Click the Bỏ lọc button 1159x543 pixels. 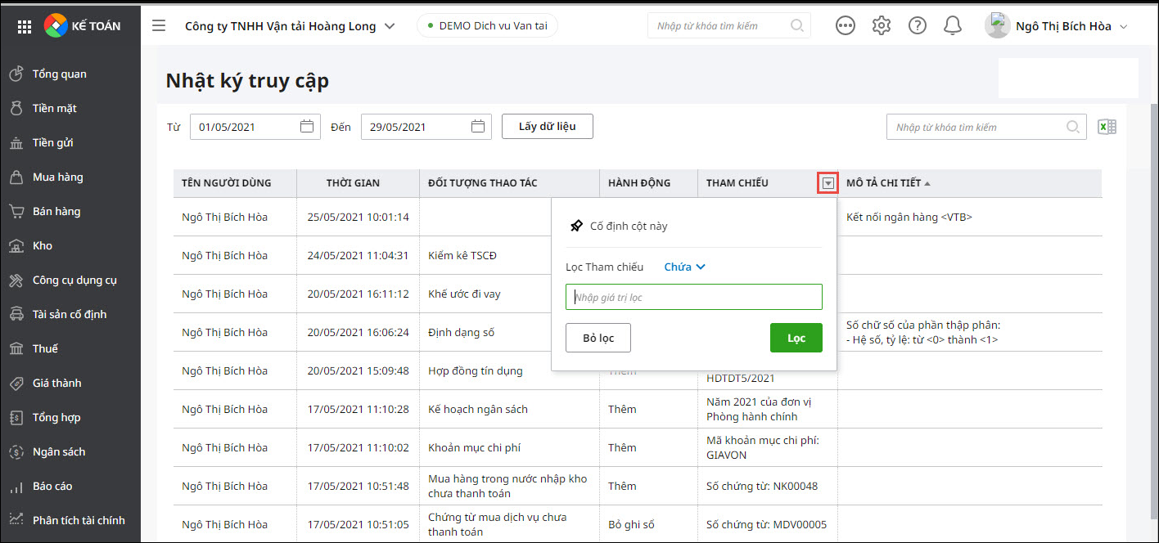tap(598, 338)
